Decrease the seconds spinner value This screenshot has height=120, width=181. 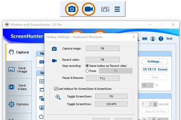(x=151, y=105)
